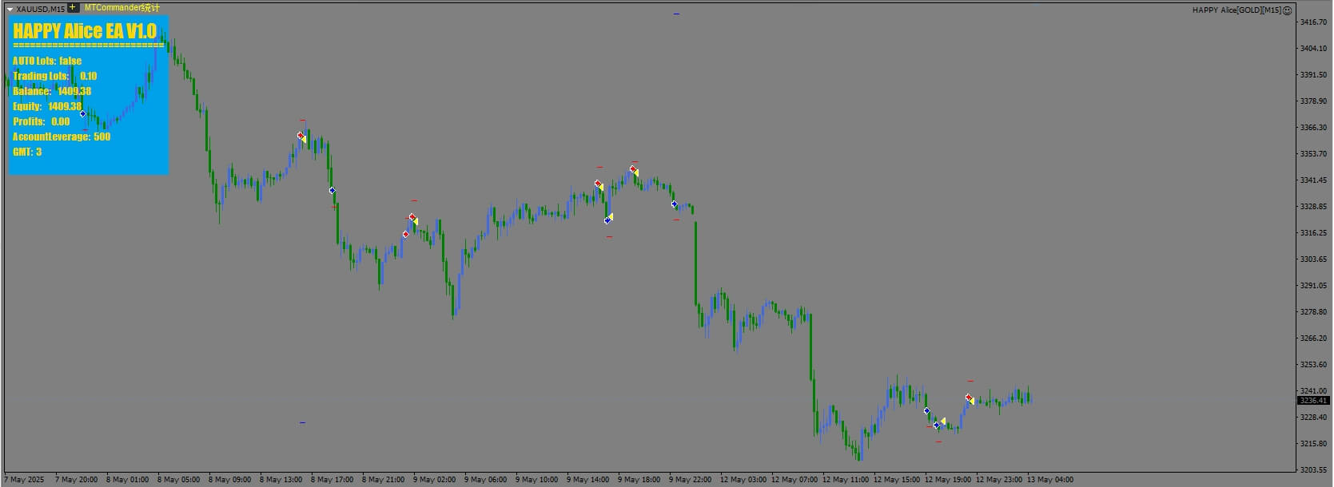Image resolution: width=1334 pixels, height=487 pixels.
Task: Click the blue arrow before the 9 May 22:00 drop
Action: (x=674, y=204)
